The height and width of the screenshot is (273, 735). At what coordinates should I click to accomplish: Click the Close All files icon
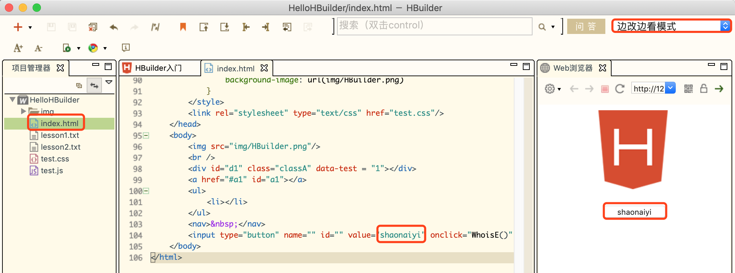tap(93, 27)
